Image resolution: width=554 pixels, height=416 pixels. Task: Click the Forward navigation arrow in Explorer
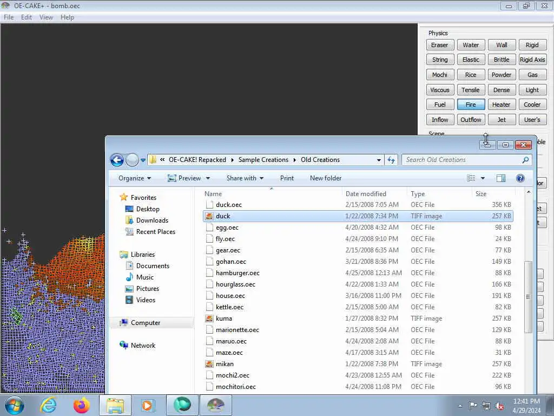(x=132, y=160)
